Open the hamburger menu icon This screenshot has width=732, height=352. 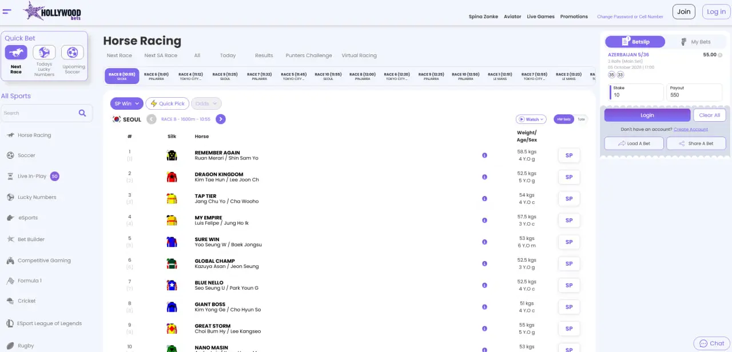click(x=7, y=11)
